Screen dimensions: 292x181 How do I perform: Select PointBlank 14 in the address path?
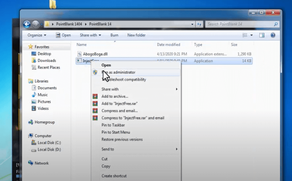point(100,24)
